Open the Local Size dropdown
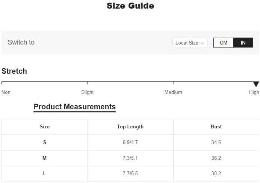The height and width of the screenshot is (183, 260). click(190, 43)
